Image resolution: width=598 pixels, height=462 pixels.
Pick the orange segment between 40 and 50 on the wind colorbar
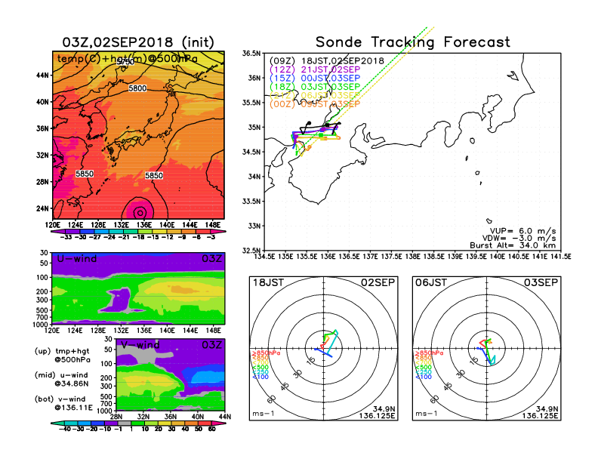pos(192,423)
